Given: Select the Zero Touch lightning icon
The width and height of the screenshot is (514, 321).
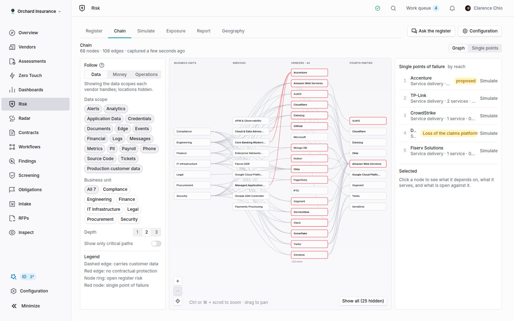Looking at the screenshot, I should pyautogui.click(x=12, y=76).
